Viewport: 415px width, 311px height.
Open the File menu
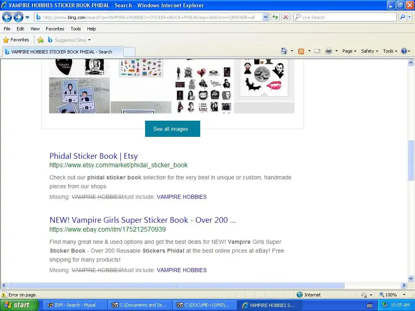[7, 29]
